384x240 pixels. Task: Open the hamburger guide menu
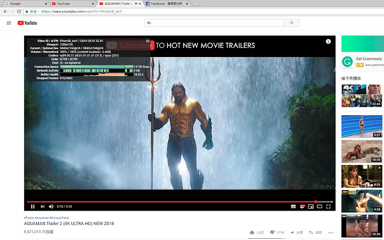[9, 23]
